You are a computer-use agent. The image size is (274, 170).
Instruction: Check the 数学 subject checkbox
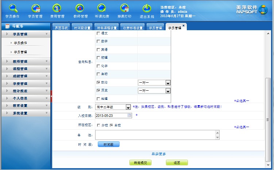tap(98, 41)
